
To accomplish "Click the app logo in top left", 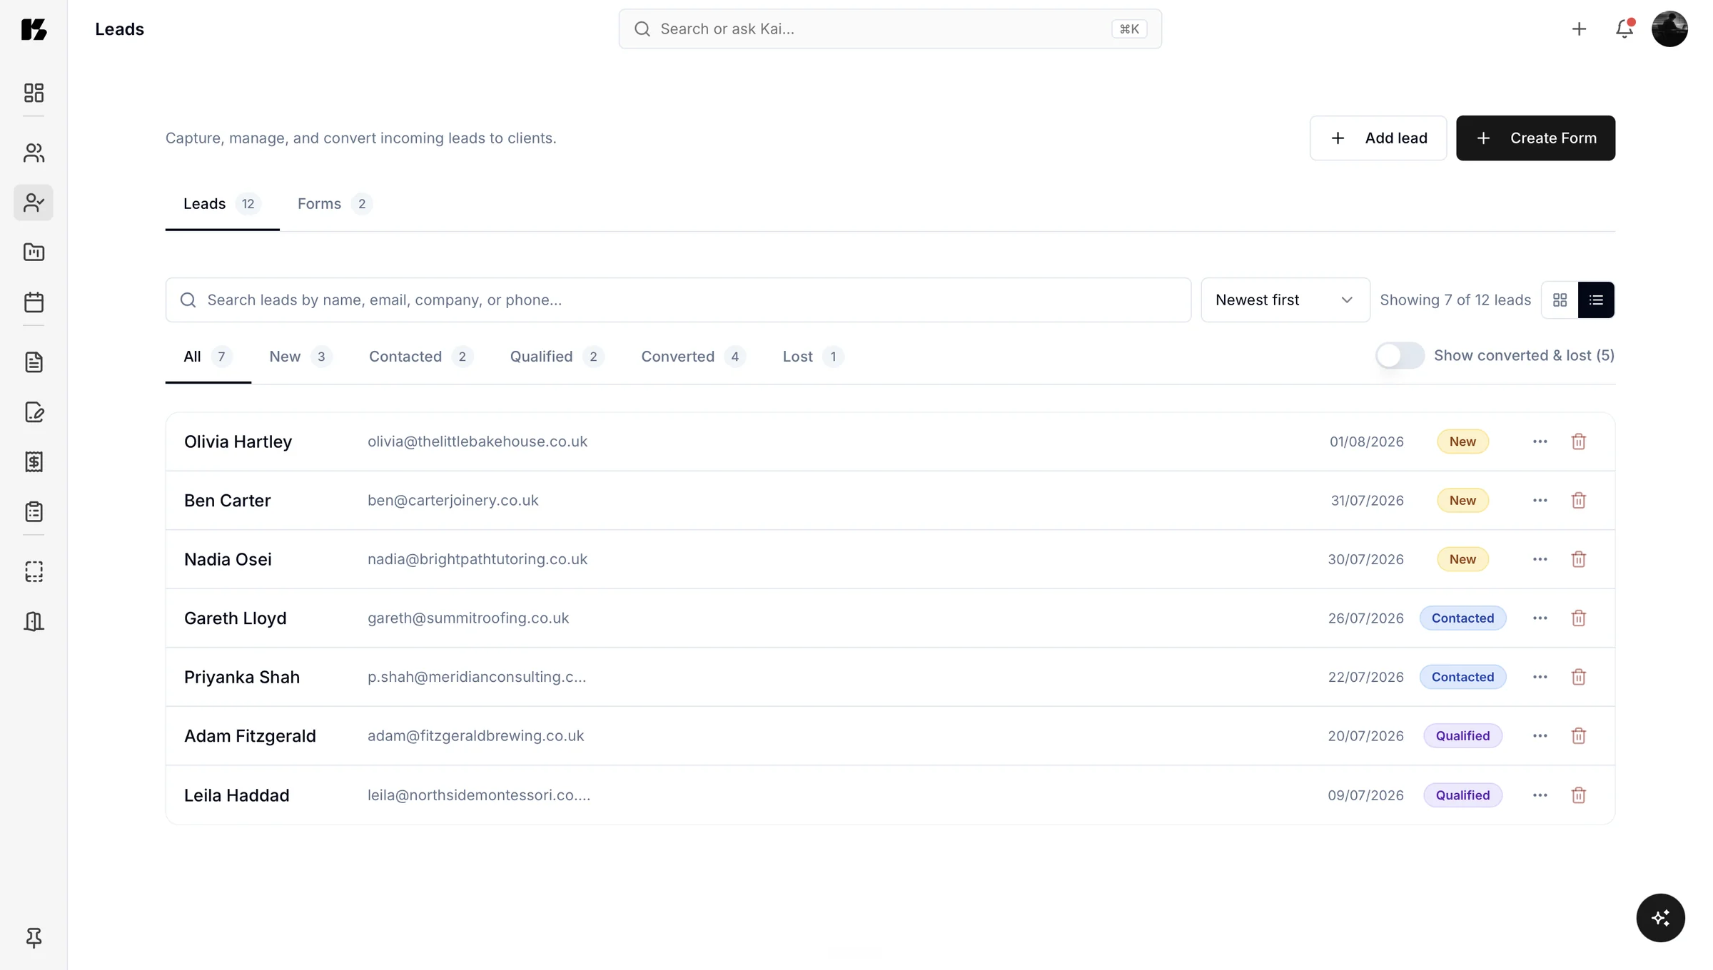I will [34, 29].
